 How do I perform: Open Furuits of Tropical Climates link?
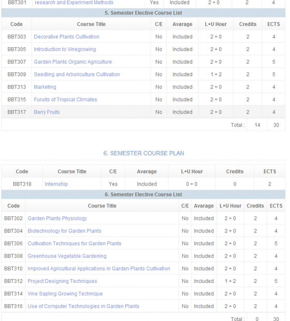coord(65,99)
